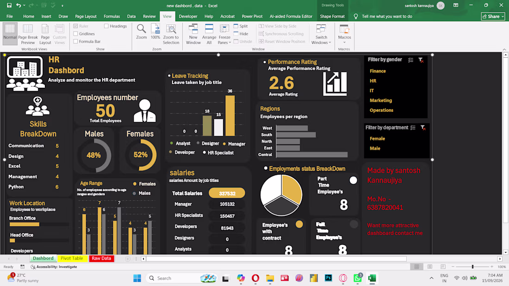Toggle the Headings checkbox

click(106, 26)
